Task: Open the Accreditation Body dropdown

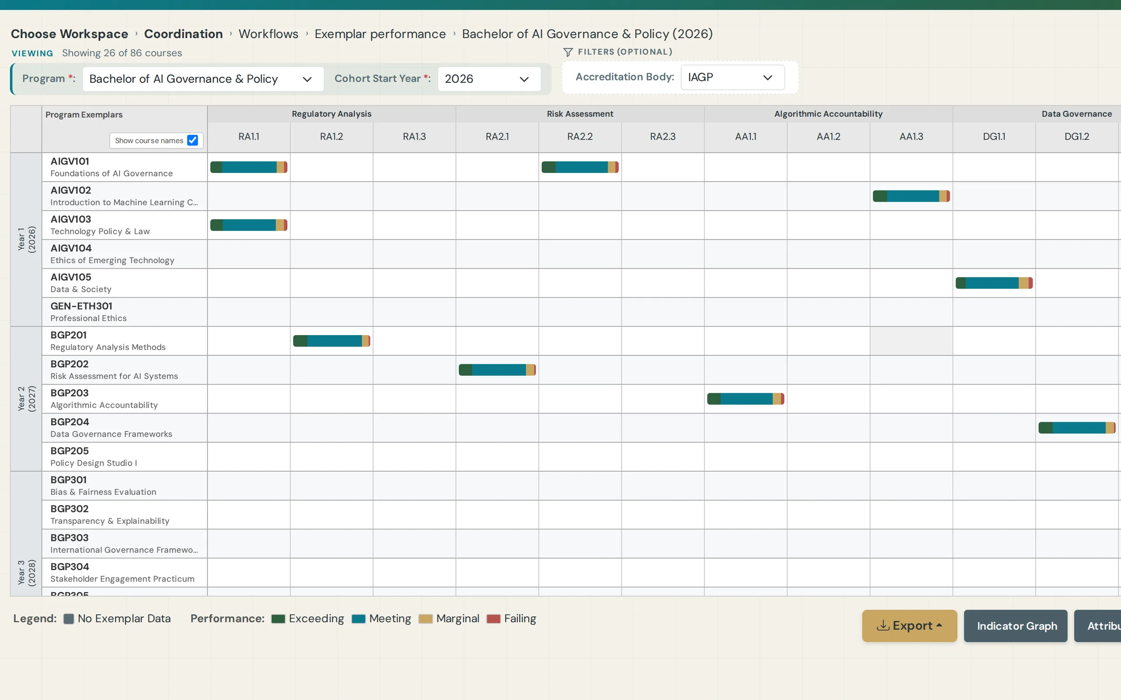Action: pos(732,77)
